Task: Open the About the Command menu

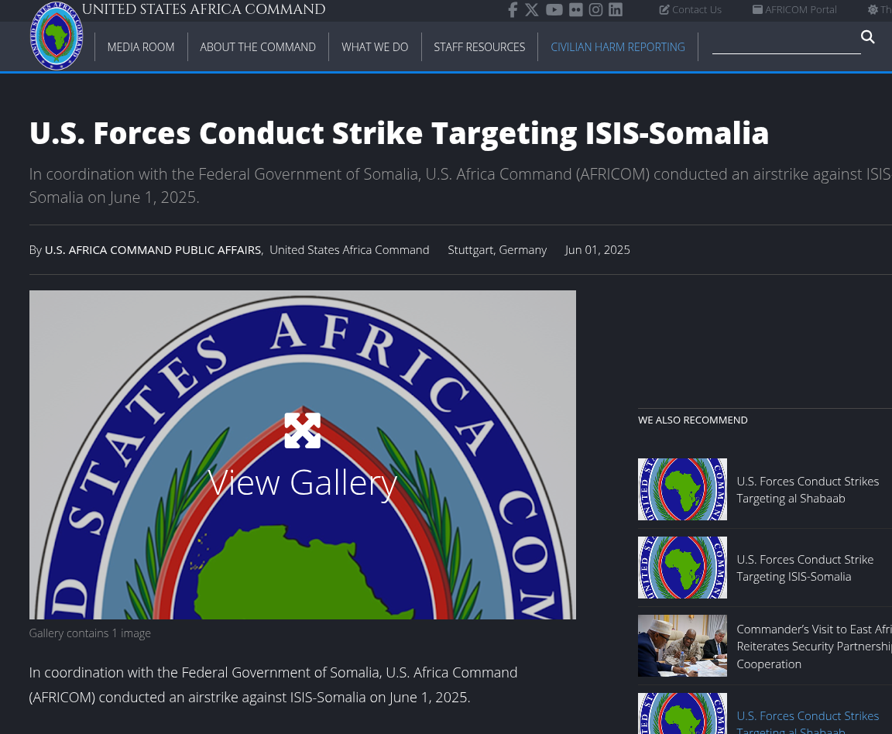Action: coord(258,47)
